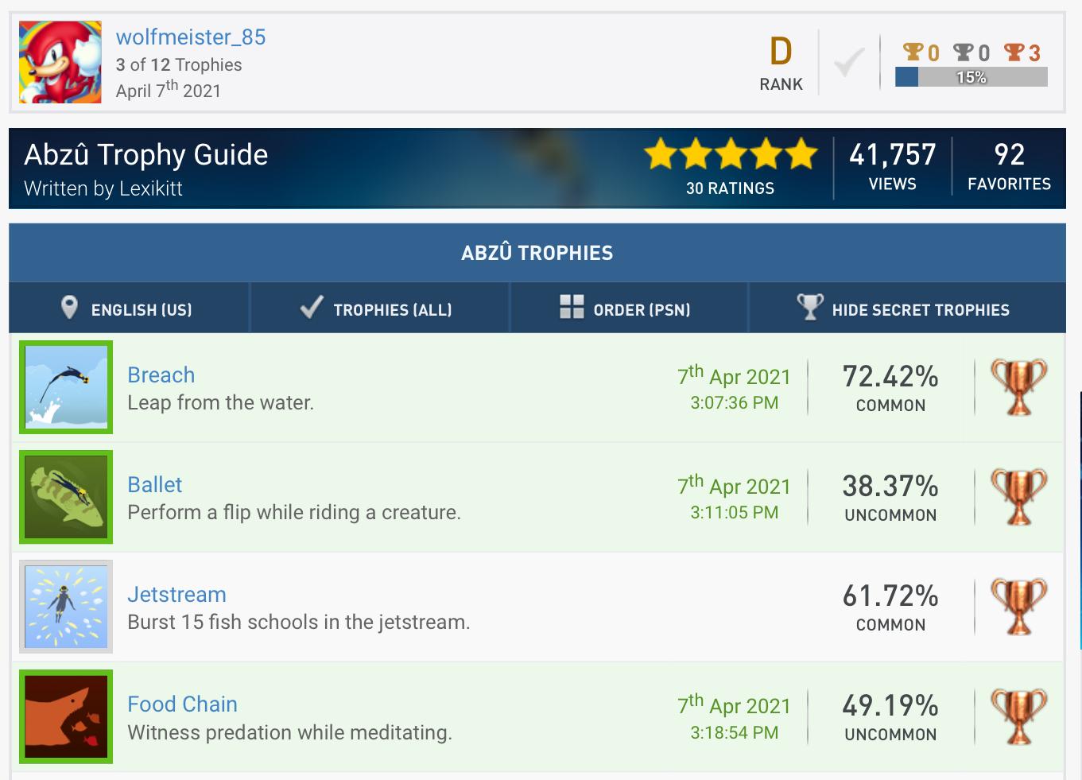The image size is (1082, 780).
Task: Click the Breach earned date 3:07:36 PM
Action: point(734,403)
